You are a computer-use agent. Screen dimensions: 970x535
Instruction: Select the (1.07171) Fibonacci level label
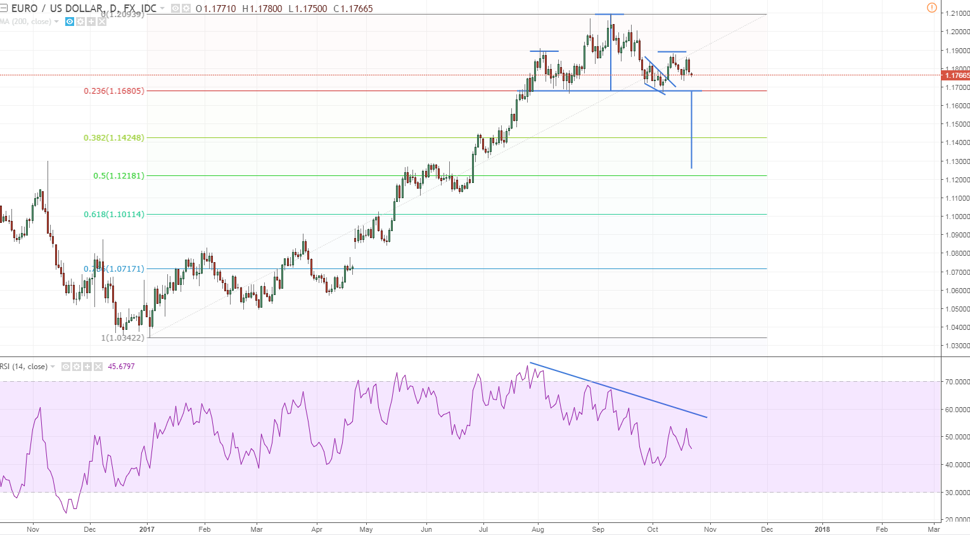click(x=114, y=268)
